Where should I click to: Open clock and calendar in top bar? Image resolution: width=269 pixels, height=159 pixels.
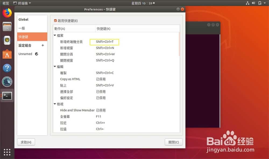tap(143, 3)
